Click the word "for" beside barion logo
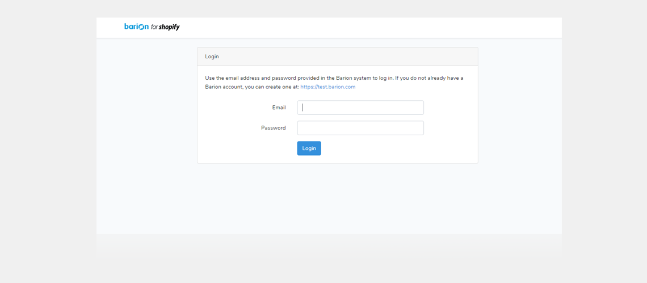This screenshot has width=647, height=283. (154, 27)
